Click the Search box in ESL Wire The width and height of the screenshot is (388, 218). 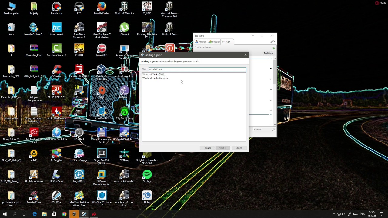point(264,130)
